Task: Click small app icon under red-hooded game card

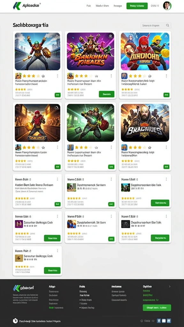Action: pos(18,148)
